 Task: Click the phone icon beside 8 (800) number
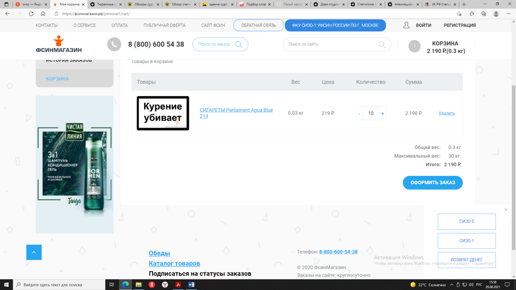click(114, 44)
